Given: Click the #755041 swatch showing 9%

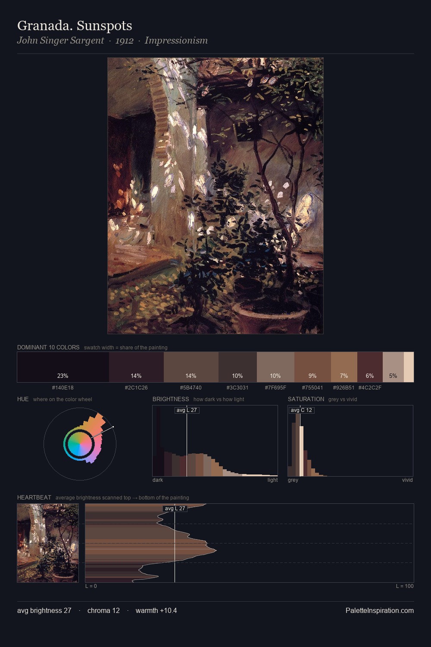Looking at the screenshot, I should click(312, 367).
